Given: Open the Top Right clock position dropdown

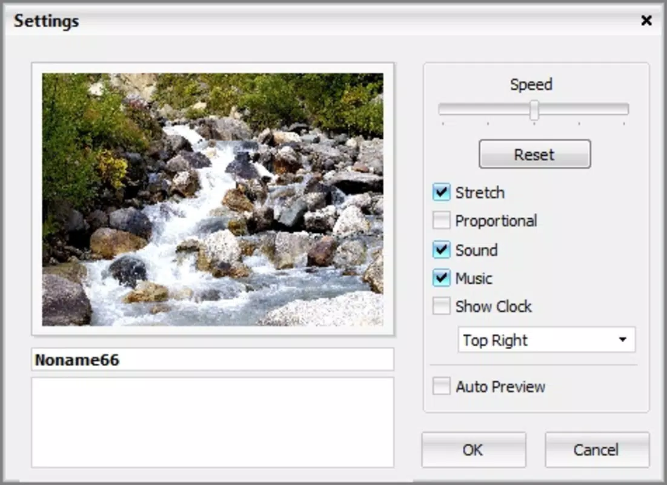Looking at the screenshot, I should (546, 339).
